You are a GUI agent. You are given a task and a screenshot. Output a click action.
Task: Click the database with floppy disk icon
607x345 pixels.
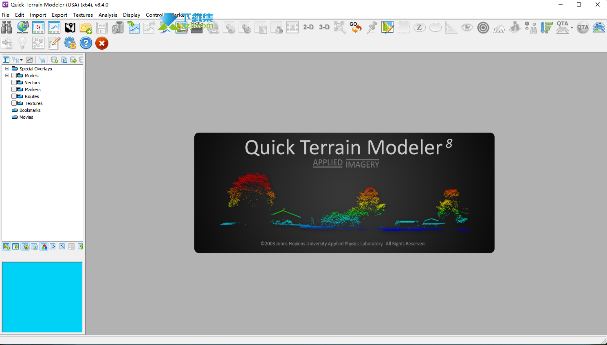click(64, 60)
